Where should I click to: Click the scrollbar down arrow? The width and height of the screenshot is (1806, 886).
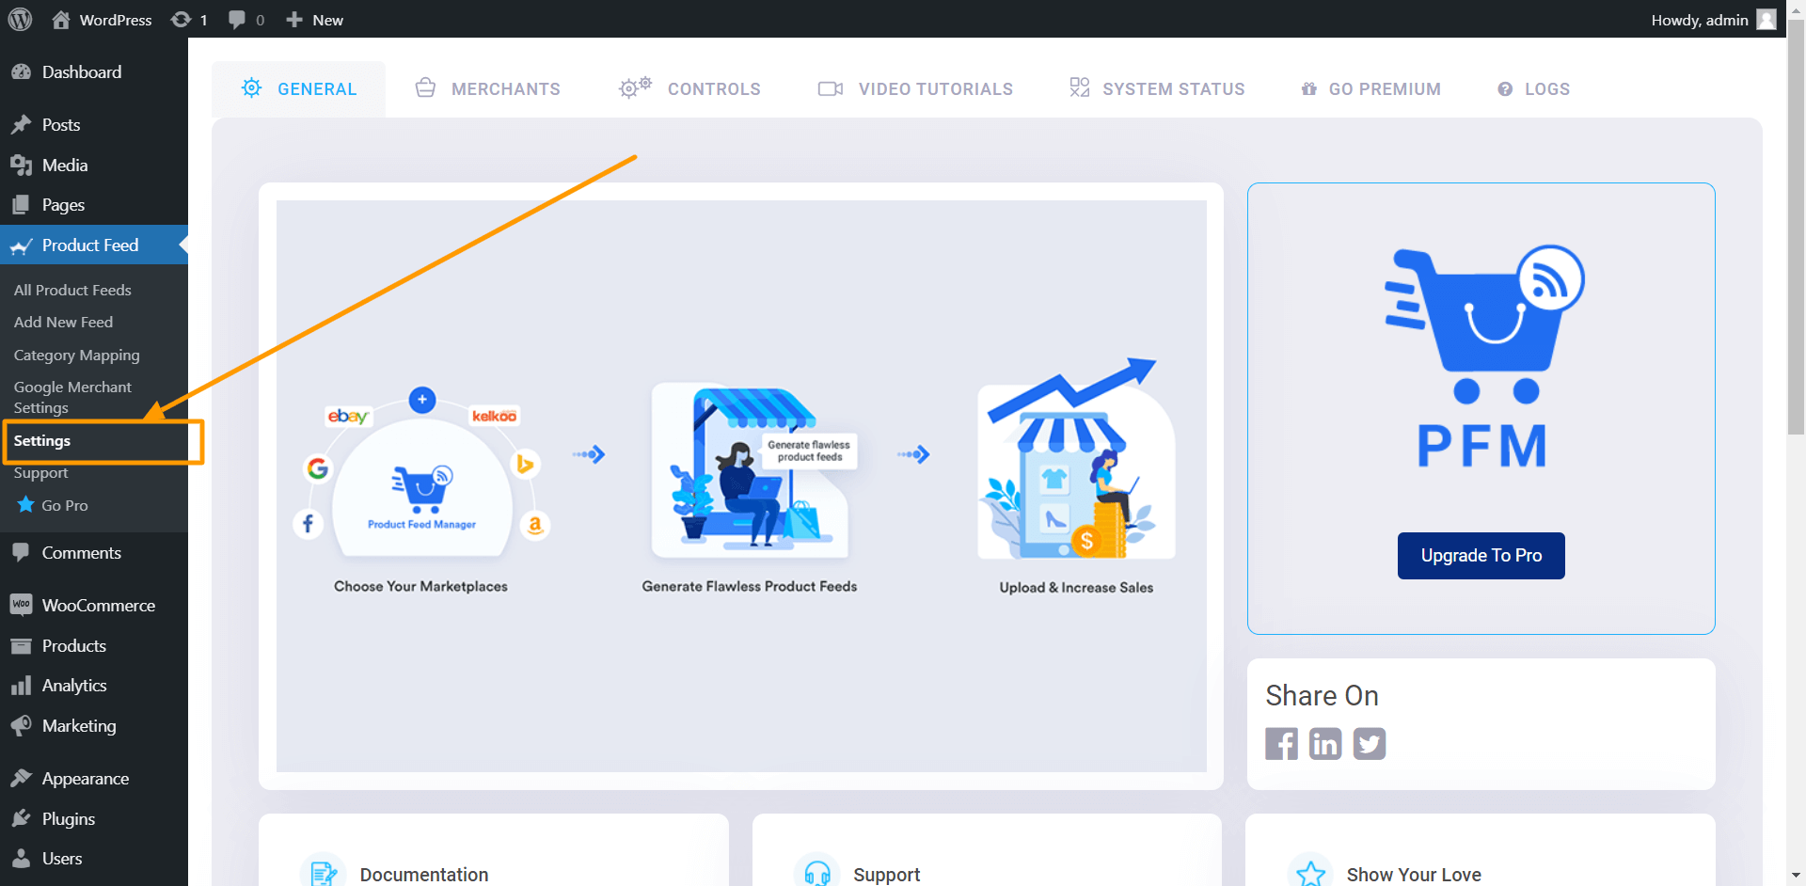[1797, 877]
